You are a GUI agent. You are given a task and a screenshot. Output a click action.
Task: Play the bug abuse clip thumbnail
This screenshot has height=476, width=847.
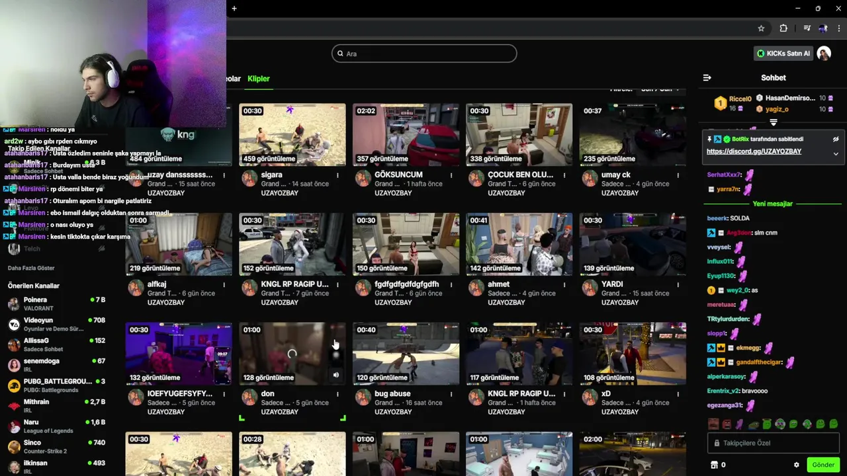406,353
